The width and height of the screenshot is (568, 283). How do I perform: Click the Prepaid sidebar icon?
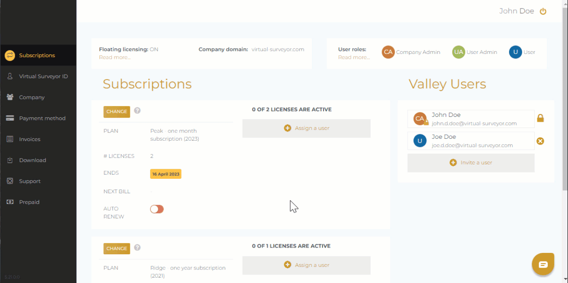(x=9, y=202)
